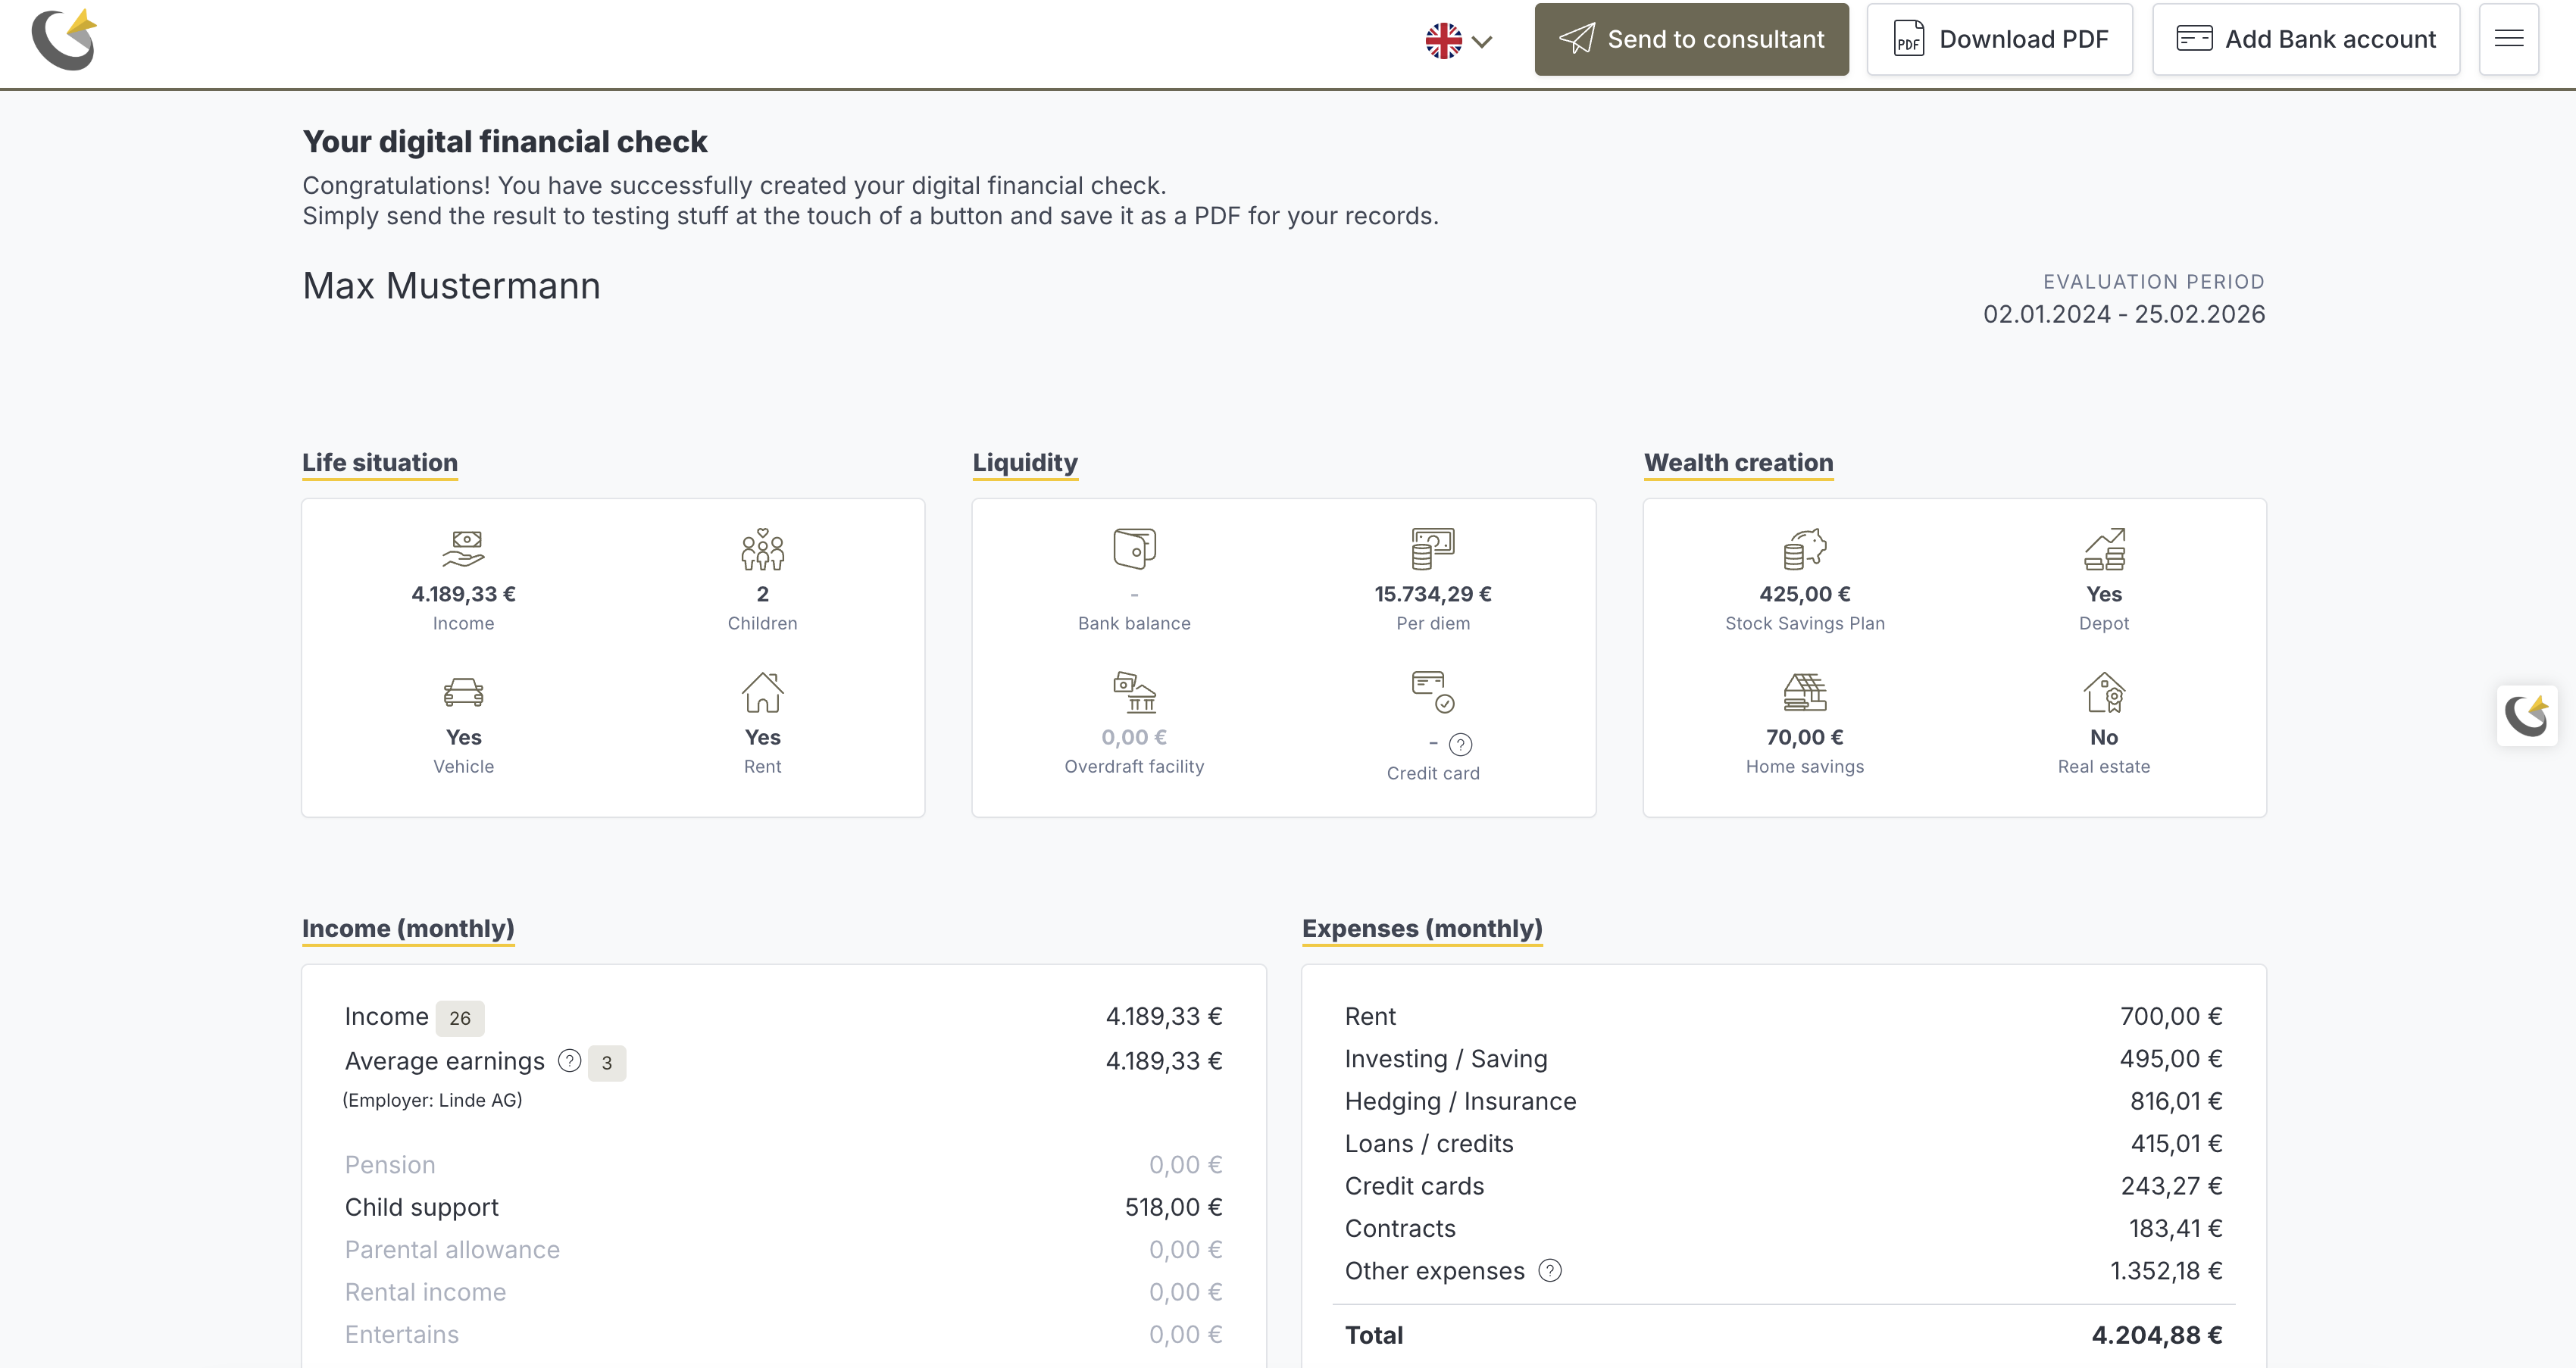This screenshot has height=1368, width=2576.
Task: Click the Download PDF button
Action: click(1999, 39)
